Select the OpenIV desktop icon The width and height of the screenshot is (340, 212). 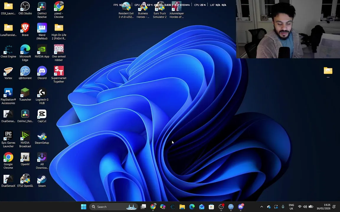click(25, 160)
